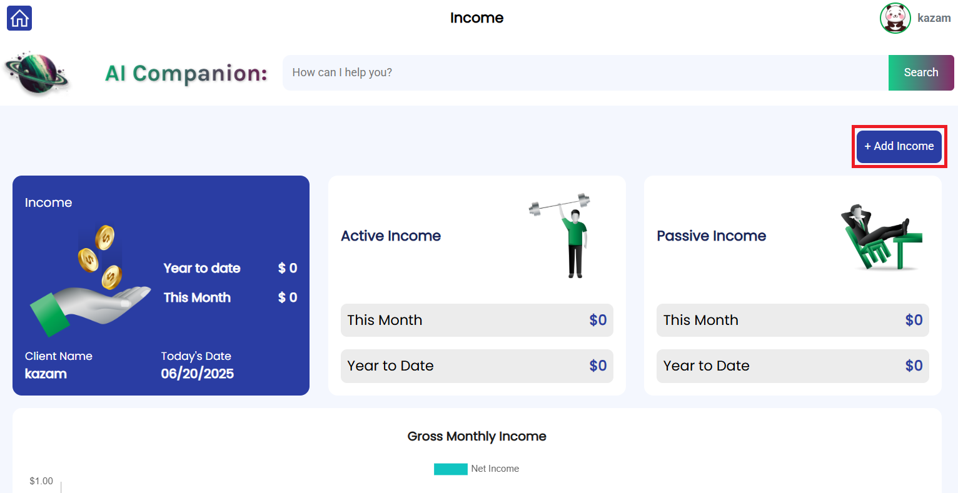Toggle the Net Income legend color box
Image resolution: width=958 pixels, height=493 pixels.
450,469
